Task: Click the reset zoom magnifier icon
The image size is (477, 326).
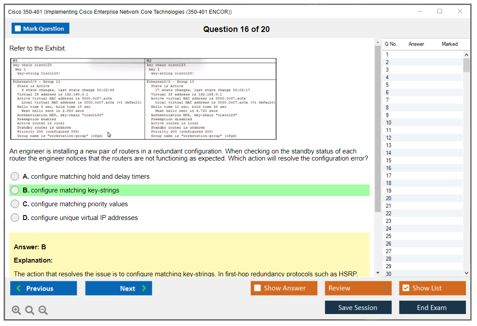Action: click(30, 310)
